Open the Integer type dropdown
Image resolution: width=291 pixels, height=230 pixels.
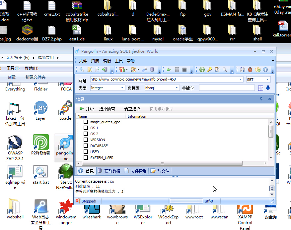pyautogui.click(x=122, y=88)
